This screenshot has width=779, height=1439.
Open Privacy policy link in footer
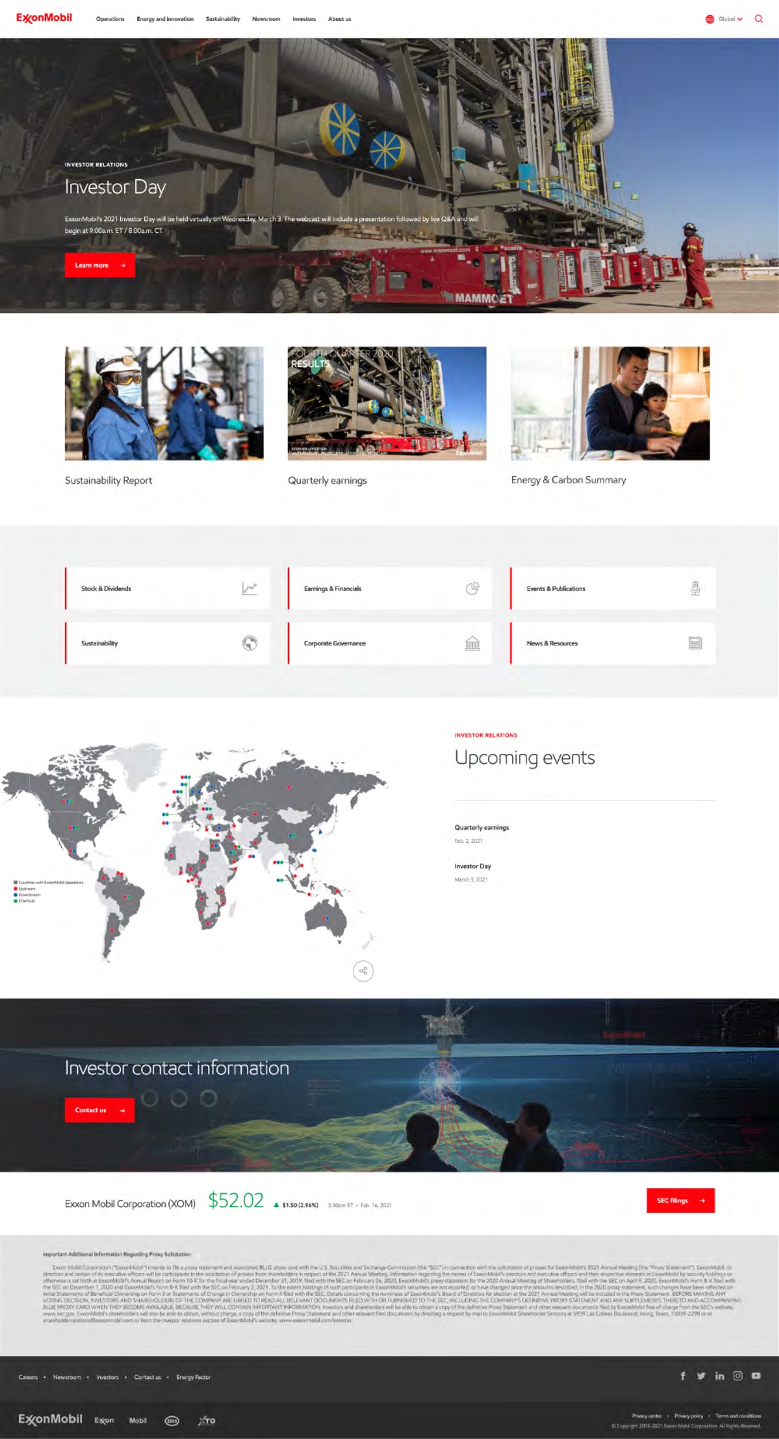tap(689, 1416)
